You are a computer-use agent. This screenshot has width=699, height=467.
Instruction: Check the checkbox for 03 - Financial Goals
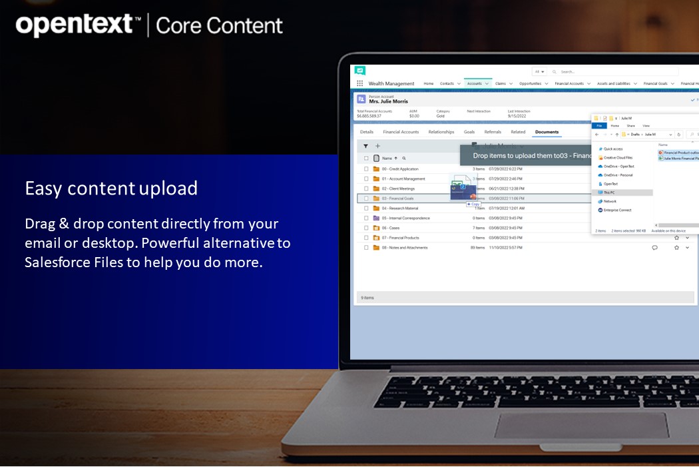(x=366, y=199)
